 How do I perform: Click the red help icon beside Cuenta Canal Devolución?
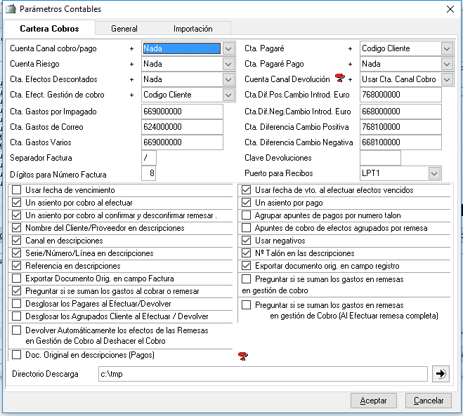pyautogui.click(x=340, y=78)
